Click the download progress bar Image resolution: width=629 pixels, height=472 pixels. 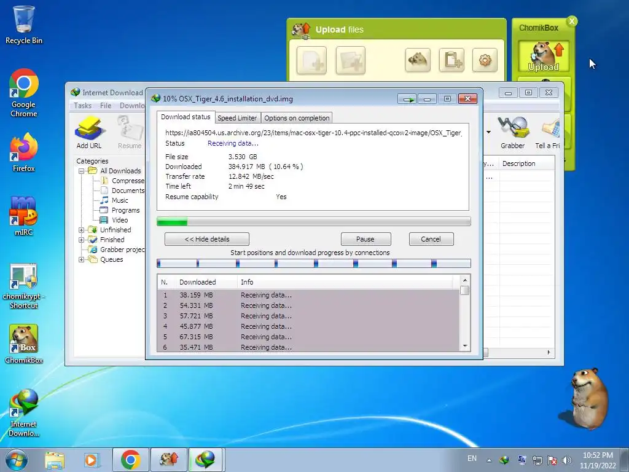pos(314,221)
